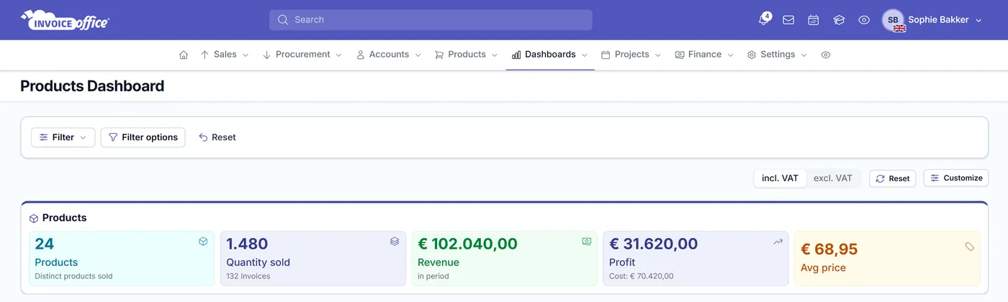Open the Sales menu
The image size is (1008, 302).
tap(224, 55)
